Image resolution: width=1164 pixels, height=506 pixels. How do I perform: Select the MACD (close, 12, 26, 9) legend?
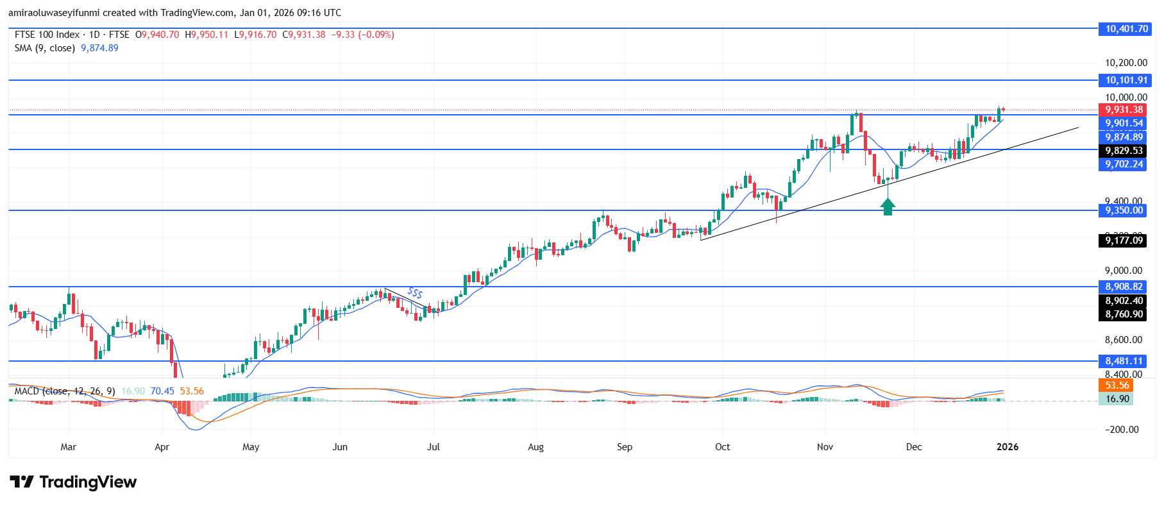(65, 391)
